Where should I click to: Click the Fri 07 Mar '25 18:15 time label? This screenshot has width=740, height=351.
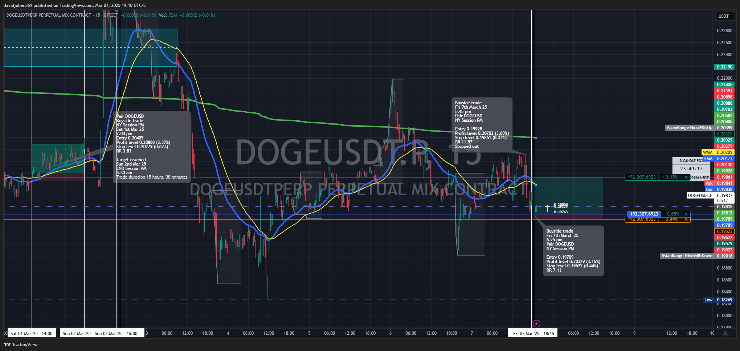click(x=533, y=333)
